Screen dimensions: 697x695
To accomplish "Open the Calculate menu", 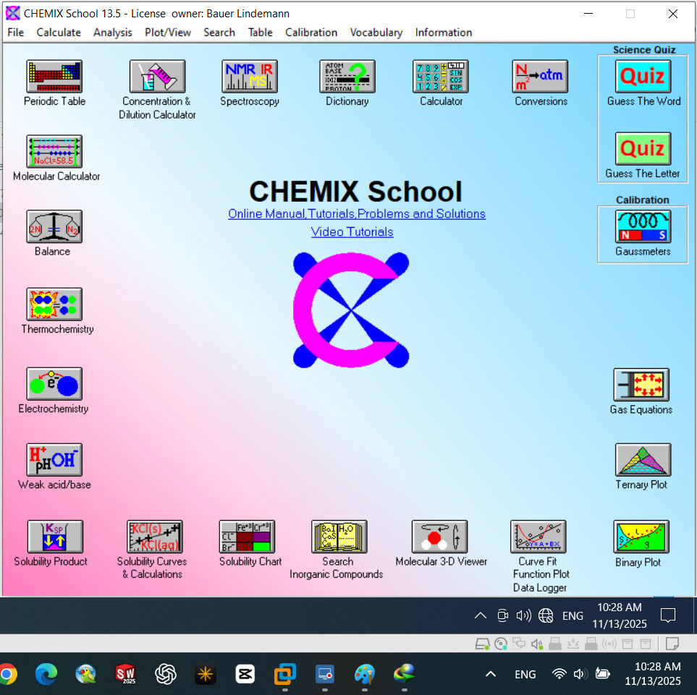I will coord(59,33).
